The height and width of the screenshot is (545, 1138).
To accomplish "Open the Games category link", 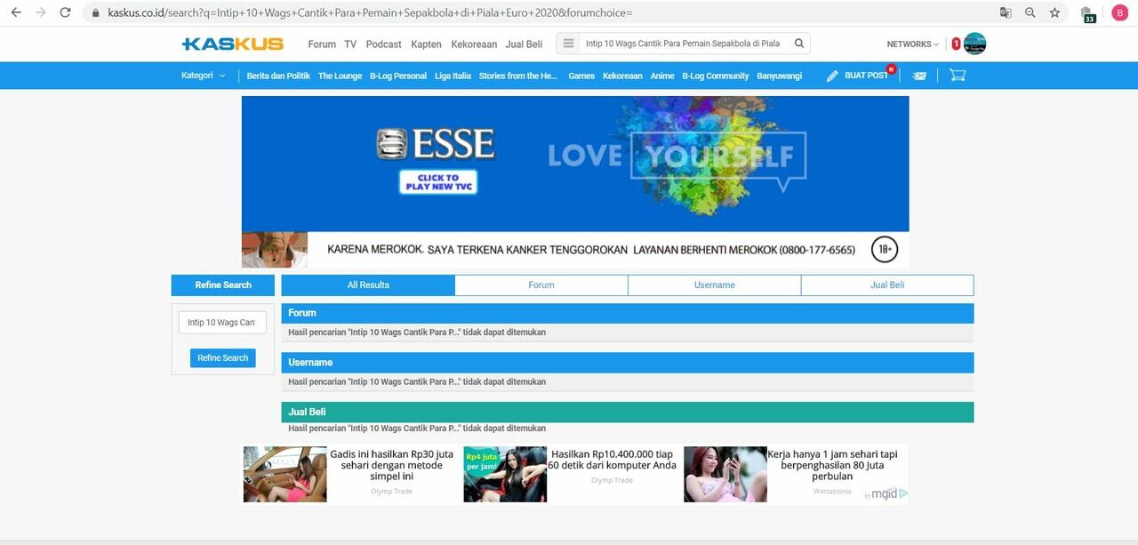I will 581,76.
